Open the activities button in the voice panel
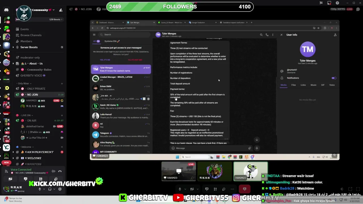Image resolution: width=363 pixels, height=204 pixels. [41, 179]
